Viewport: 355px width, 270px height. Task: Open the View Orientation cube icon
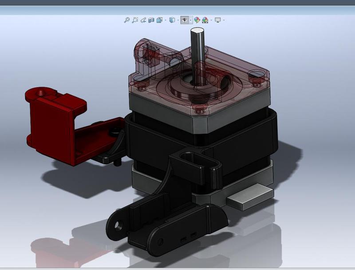click(x=160, y=20)
